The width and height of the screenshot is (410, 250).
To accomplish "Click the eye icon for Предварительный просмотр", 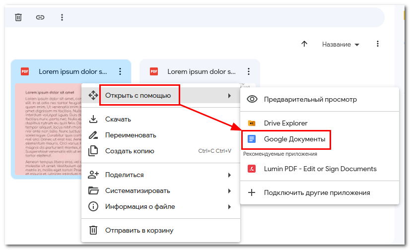I will [252, 99].
